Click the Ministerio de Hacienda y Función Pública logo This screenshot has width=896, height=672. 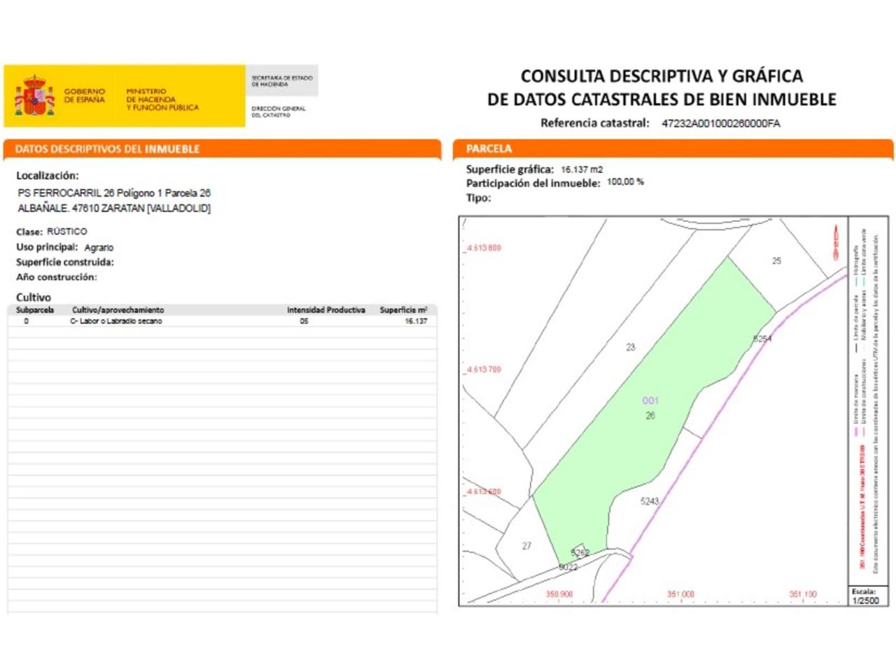coord(162,99)
